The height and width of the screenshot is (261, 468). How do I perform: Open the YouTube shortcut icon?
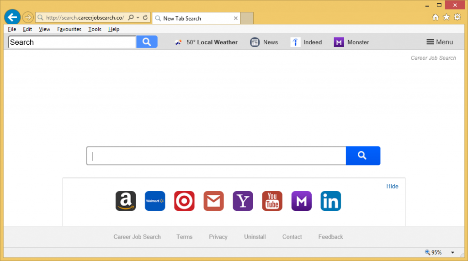[272, 201]
